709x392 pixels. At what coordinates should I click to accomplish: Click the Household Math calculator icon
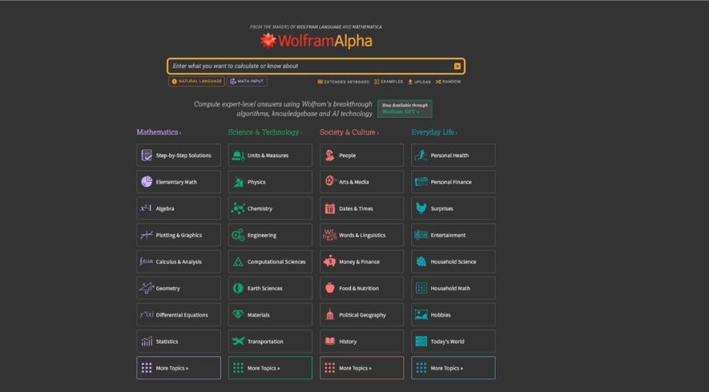421,288
